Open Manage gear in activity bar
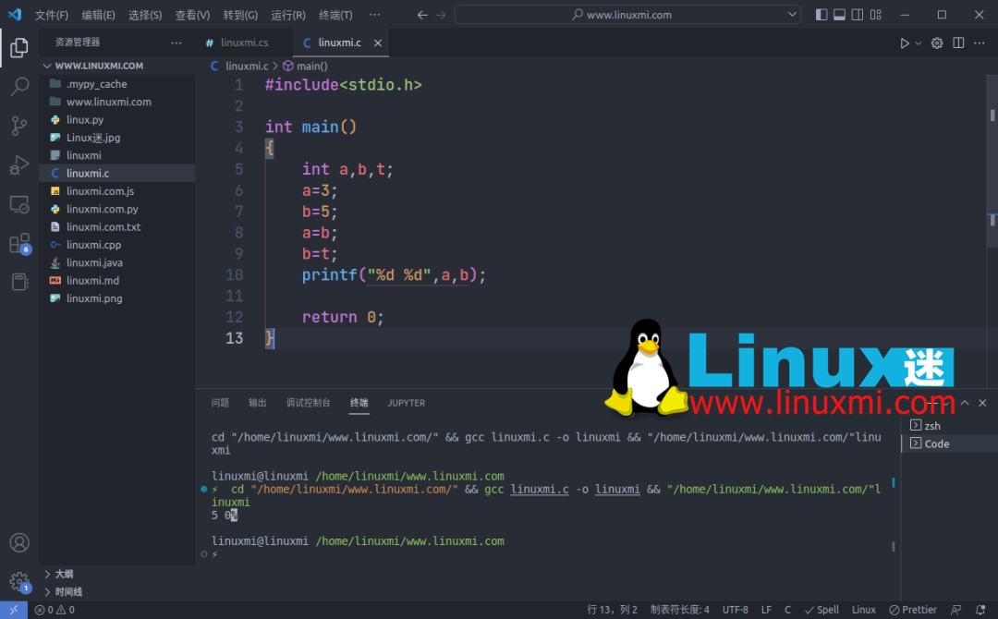The image size is (998, 619). click(x=19, y=581)
